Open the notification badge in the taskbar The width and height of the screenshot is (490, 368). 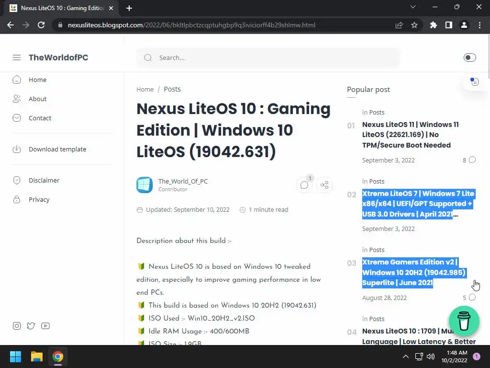[x=477, y=356]
